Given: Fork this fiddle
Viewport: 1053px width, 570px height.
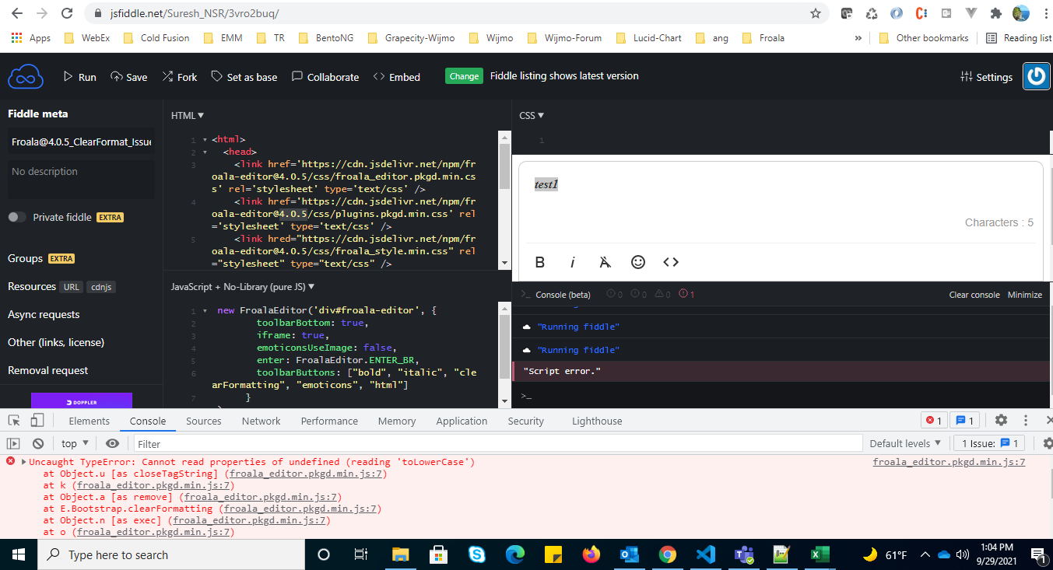Looking at the screenshot, I should click(x=180, y=77).
